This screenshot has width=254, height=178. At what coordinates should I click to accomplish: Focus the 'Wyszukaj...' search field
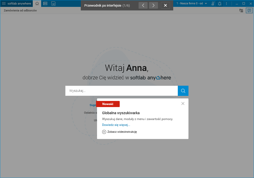click(x=121, y=91)
